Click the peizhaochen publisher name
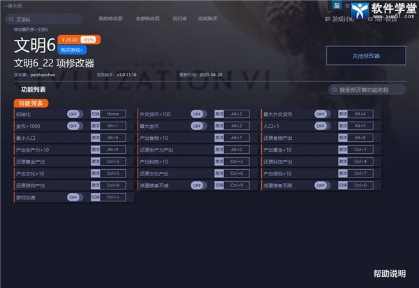 coord(43,75)
